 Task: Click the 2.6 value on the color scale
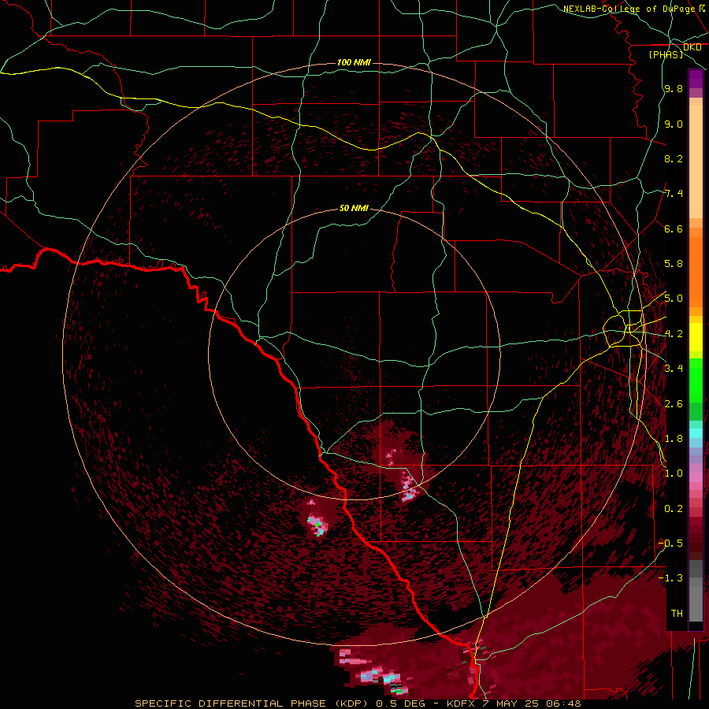pos(674,404)
